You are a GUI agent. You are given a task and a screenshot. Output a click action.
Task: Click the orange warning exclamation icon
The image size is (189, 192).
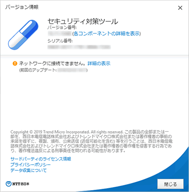pyautogui.click(x=15, y=64)
